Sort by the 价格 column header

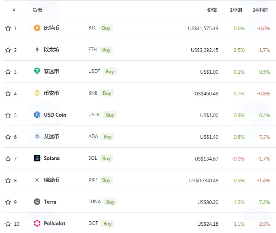point(212,10)
